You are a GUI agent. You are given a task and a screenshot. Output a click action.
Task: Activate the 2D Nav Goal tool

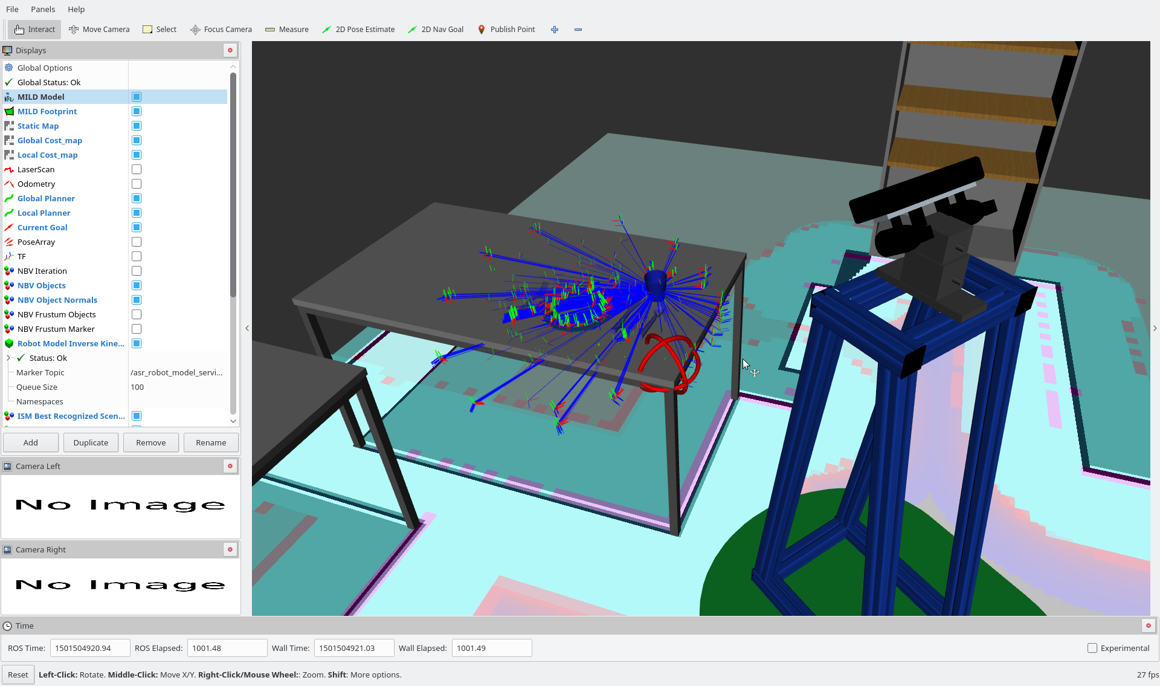click(436, 29)
